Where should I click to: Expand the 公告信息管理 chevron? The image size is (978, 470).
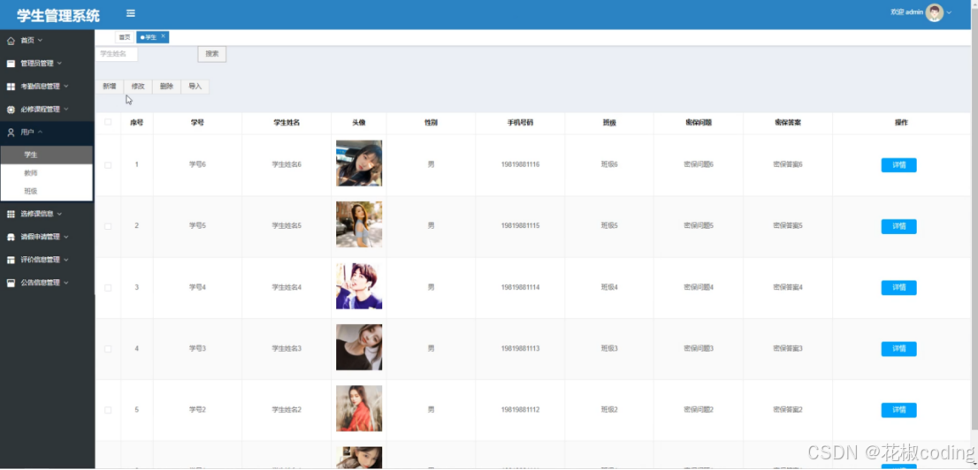pyautogui.click(x=66, y=283)
